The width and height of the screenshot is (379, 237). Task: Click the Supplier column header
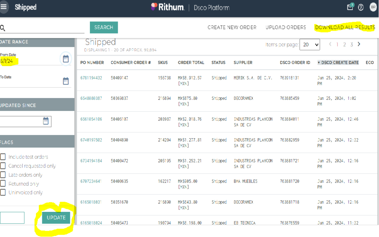pyautogui.click(x=243, y=62)
